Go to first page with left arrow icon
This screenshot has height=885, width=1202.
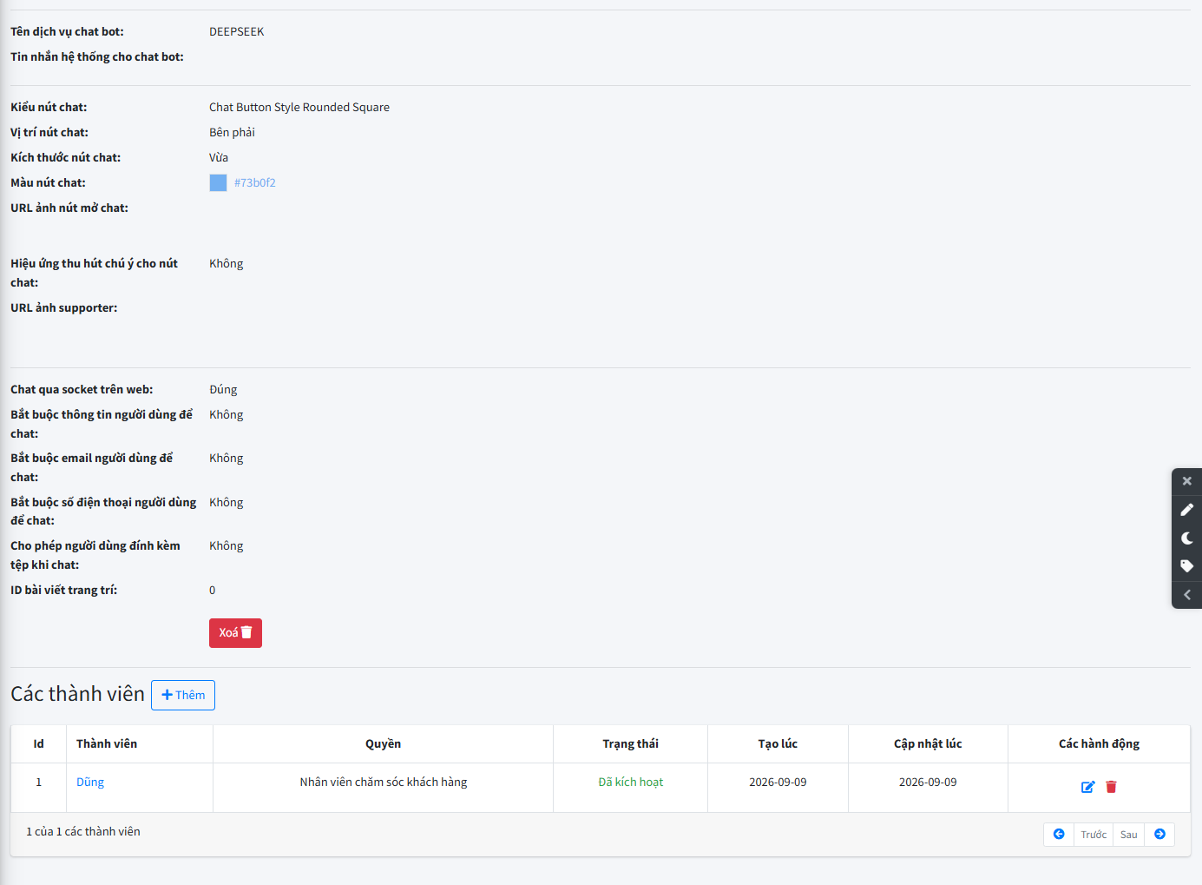tap(1059, 835)
